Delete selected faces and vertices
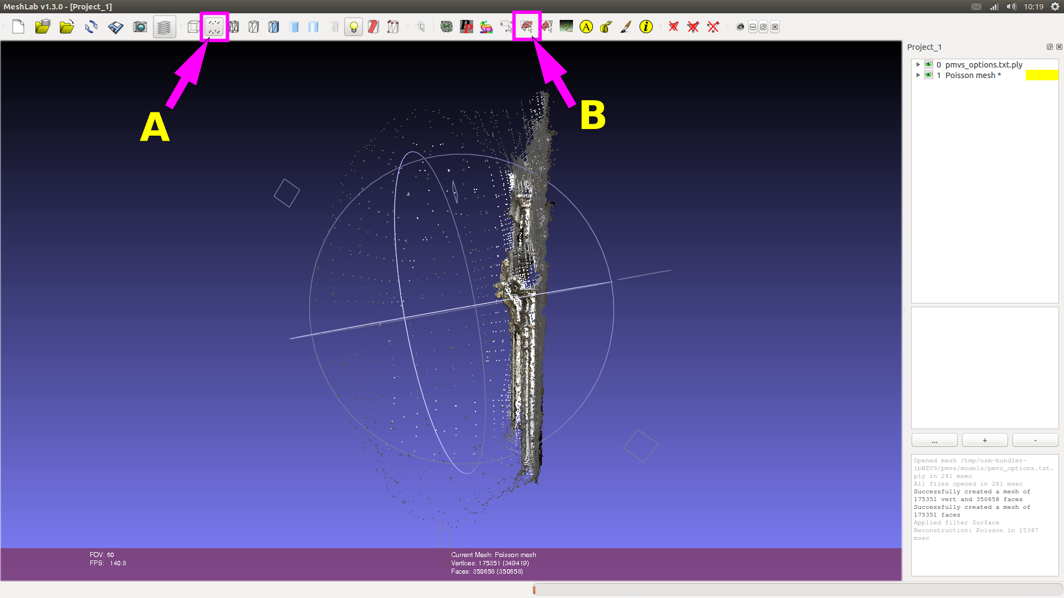 point(693,27)
